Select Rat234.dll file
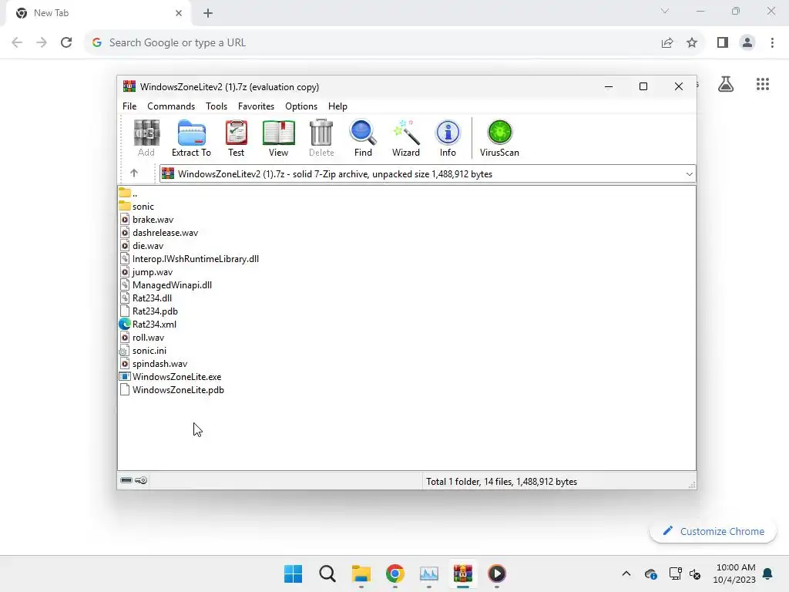 click(x=146, y=298)
